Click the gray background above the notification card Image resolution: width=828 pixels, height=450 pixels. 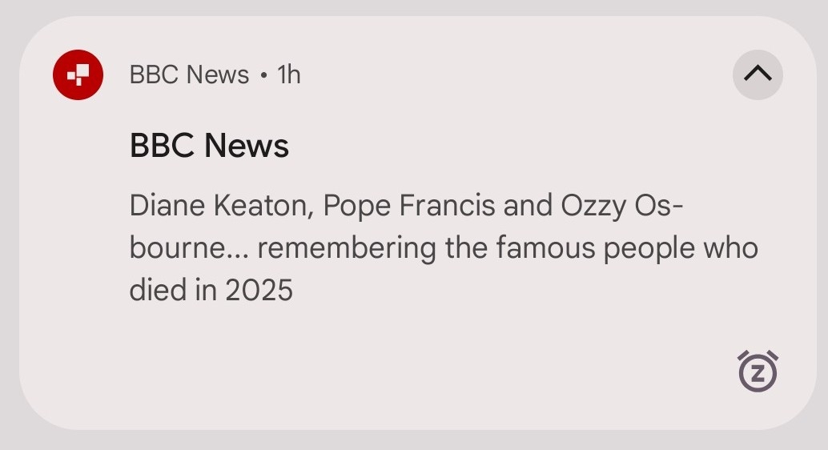pyautogui.click(x=414, y=7)
